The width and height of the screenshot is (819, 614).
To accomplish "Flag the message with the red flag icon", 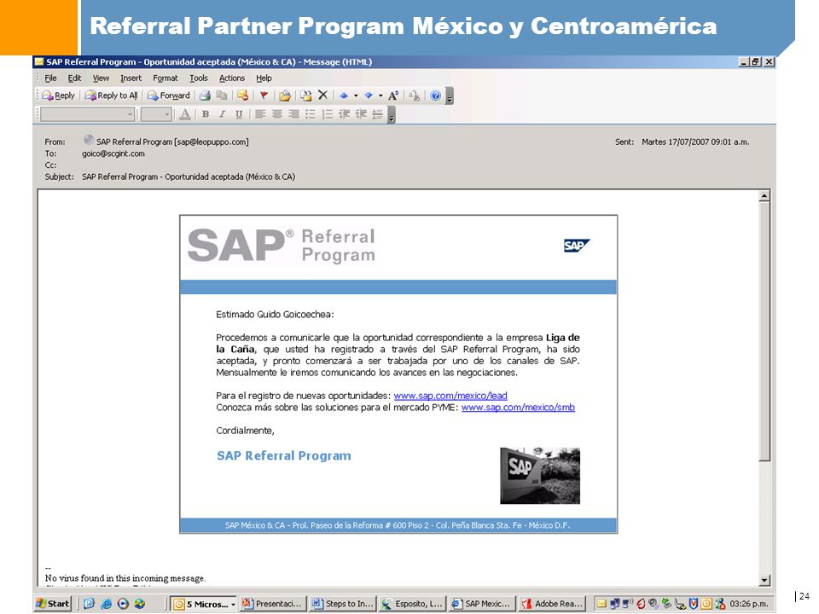I will pos(264,96).
